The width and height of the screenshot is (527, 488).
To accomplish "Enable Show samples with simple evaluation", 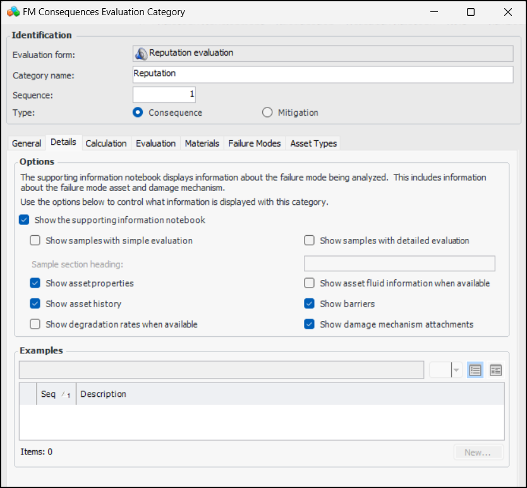I will (x=35, y=241).
